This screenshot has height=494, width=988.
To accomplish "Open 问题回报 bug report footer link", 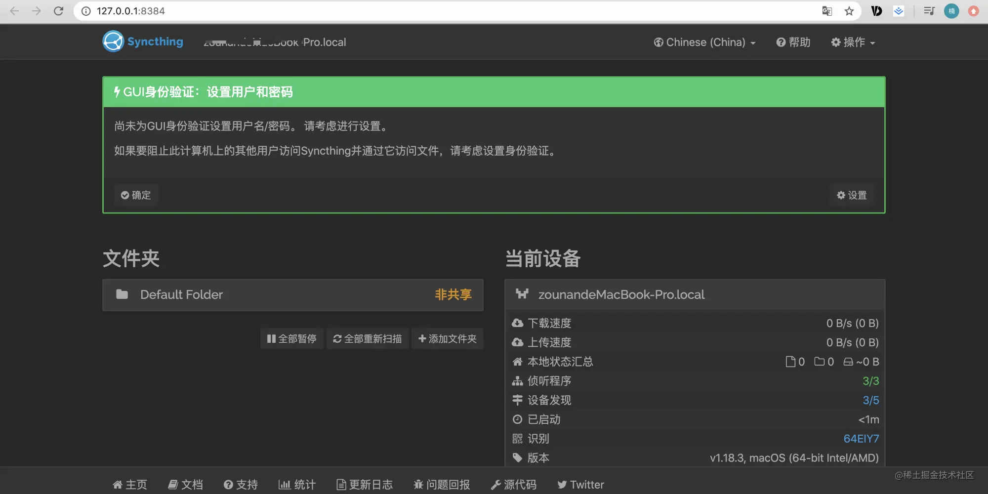I will (x=442, y=485).
